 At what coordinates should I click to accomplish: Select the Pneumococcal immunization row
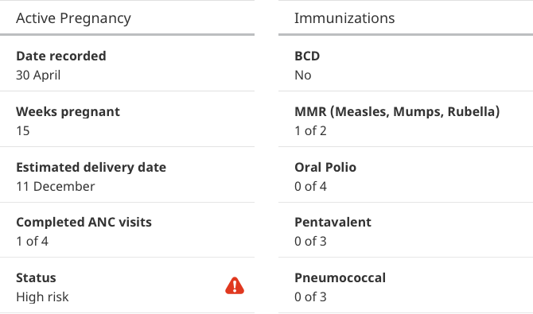[406, 285]
